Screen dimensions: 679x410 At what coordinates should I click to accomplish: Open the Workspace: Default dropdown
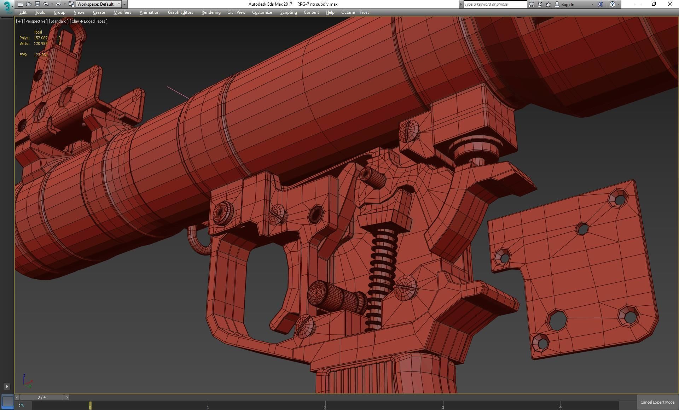(x=99, y=4)
